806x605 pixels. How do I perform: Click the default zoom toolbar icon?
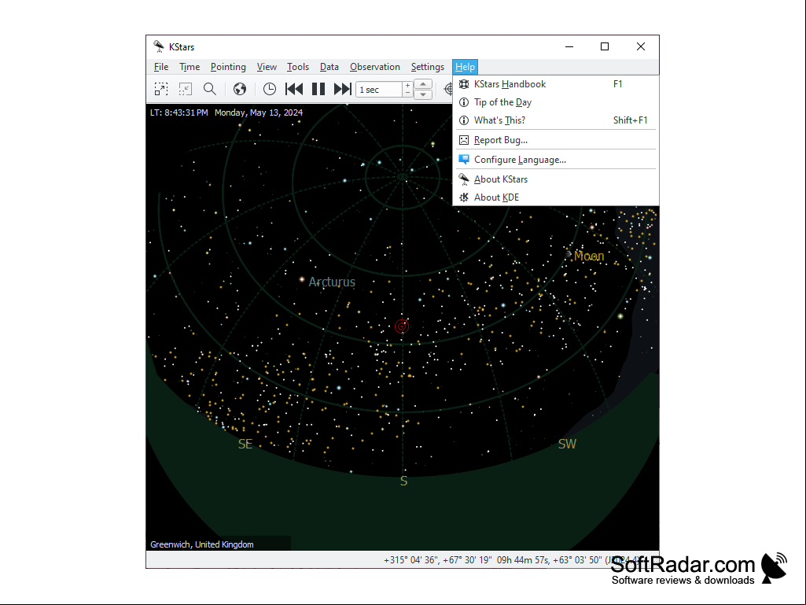185,89
